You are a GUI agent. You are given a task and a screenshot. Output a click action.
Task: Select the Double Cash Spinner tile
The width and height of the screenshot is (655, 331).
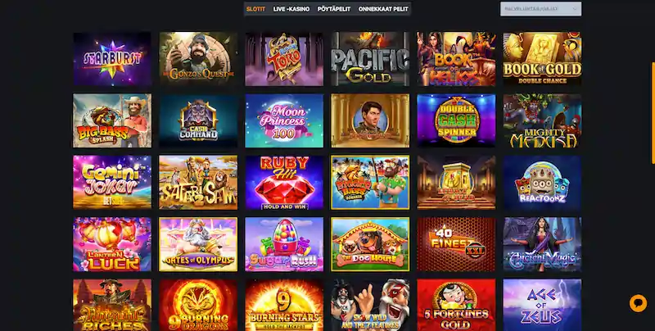456,120
